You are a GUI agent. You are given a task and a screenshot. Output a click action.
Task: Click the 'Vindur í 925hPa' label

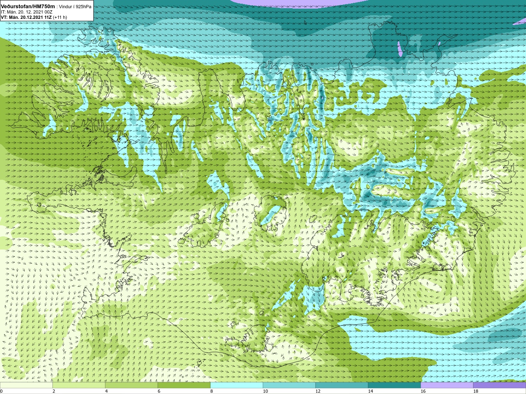tap(75, 7)
